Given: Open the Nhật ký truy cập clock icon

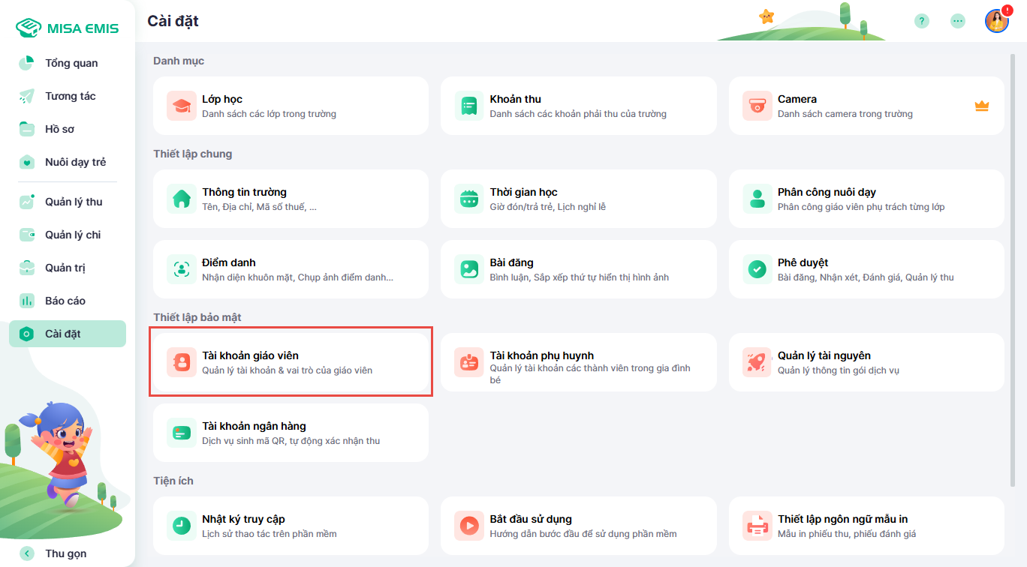Looking at the screenshot, I should point(181,526).
